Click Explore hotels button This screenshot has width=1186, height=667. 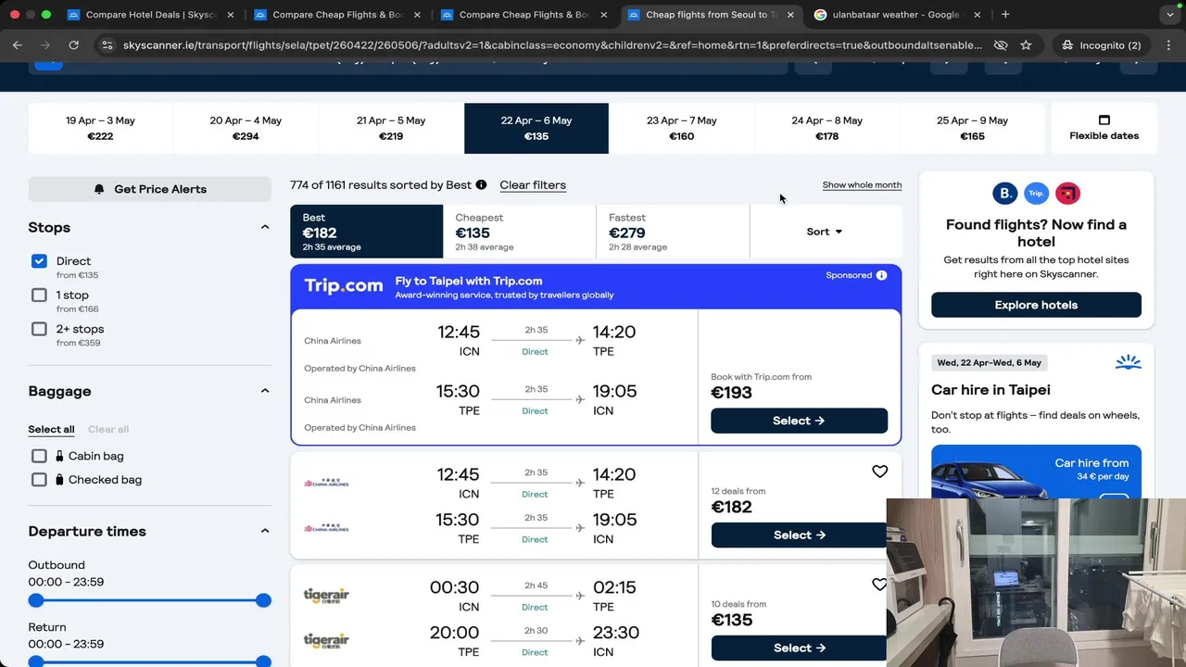coord(1036,305)
